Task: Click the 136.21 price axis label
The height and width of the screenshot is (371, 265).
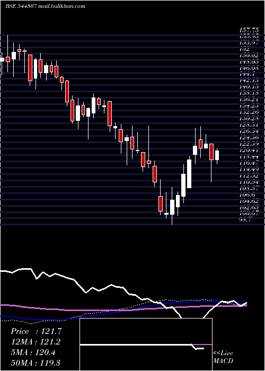Action: 250,100
